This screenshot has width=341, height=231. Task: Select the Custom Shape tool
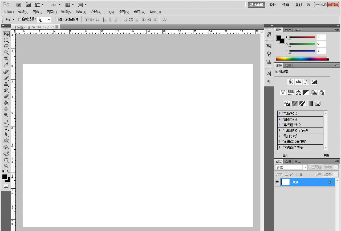point(6,140)
